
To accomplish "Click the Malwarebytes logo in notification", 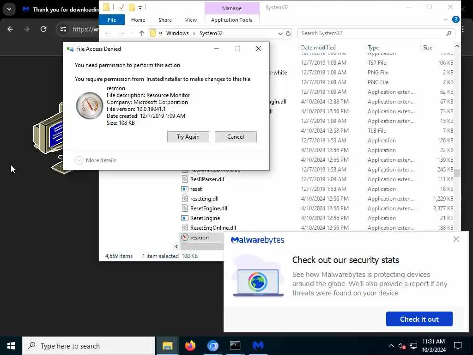I will click(257, 240).
